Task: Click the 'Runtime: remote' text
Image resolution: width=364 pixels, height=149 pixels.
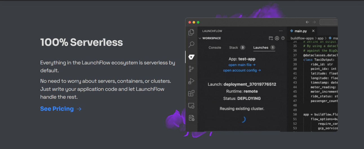Action: tap(242, 91)
